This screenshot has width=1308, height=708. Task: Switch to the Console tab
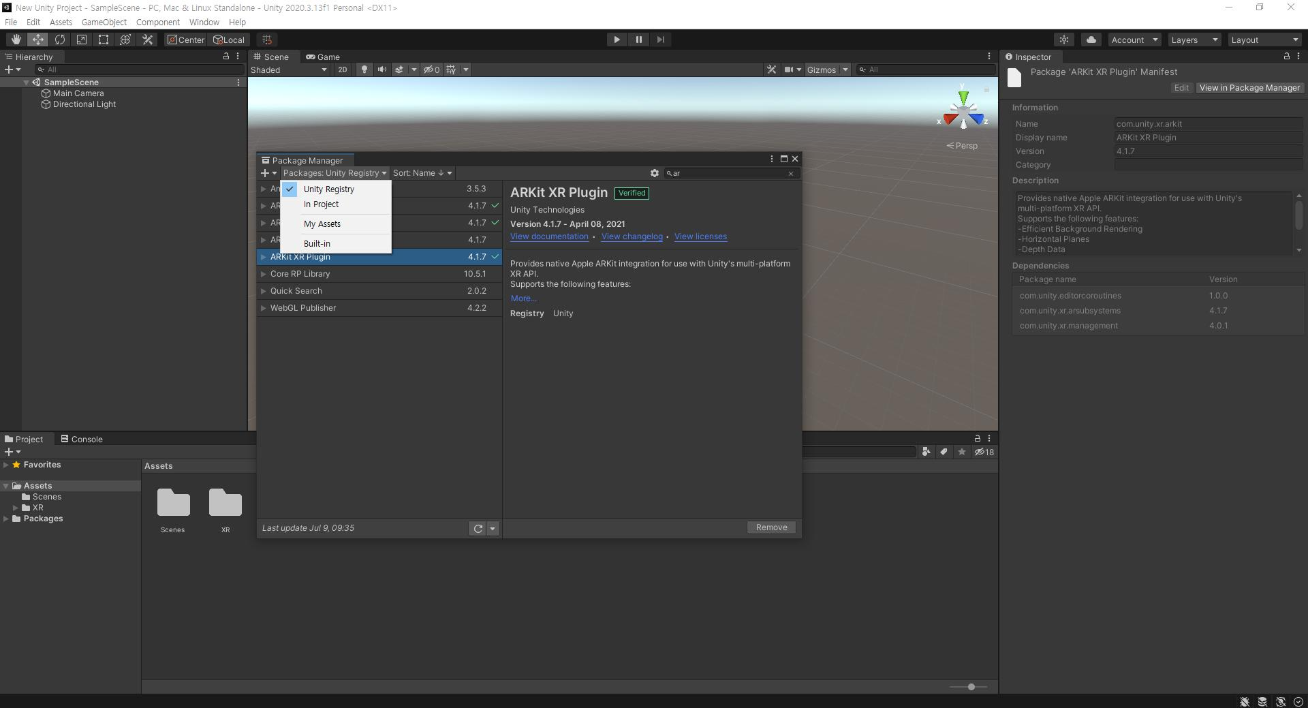coord(82,439)
